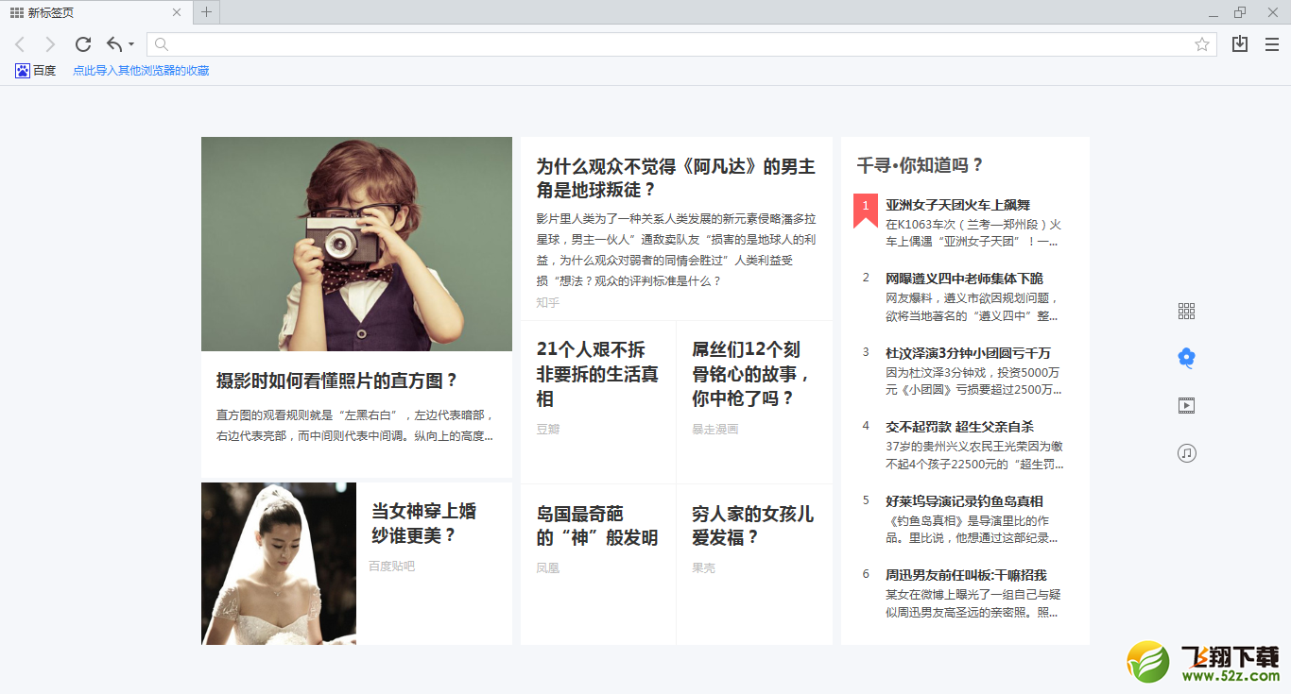Click the grid apps icon in the right sidebar

[1187, 312]
